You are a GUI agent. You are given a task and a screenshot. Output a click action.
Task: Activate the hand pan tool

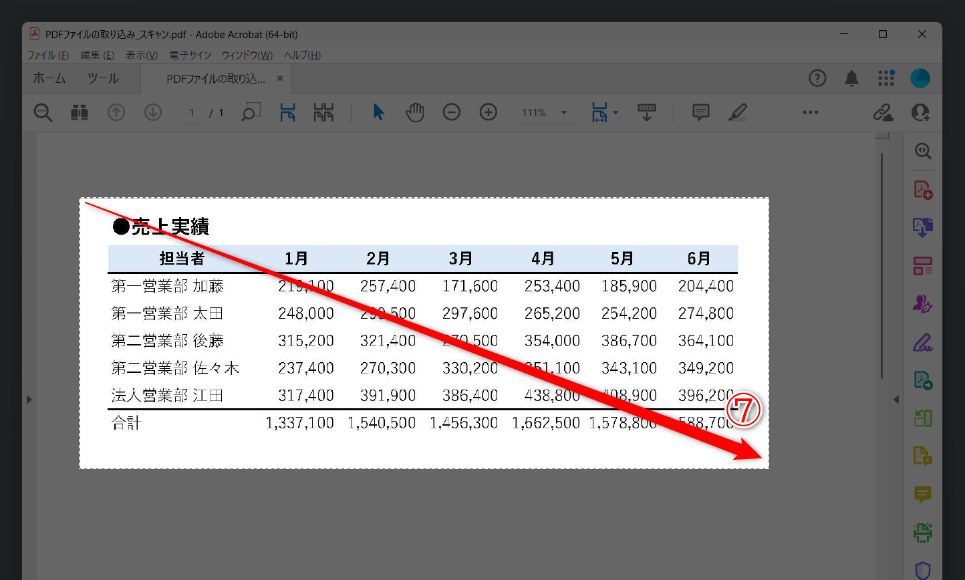pyautogui.click(x=415, y=112)
